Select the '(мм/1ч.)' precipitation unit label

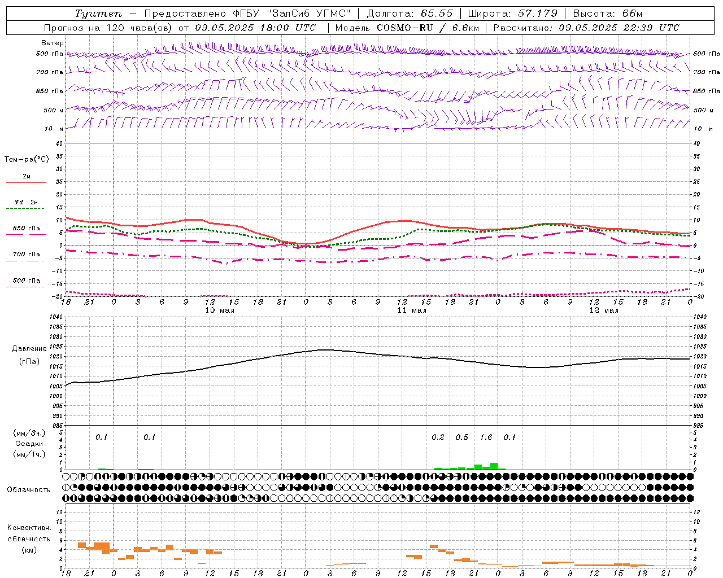click(29, 454)
